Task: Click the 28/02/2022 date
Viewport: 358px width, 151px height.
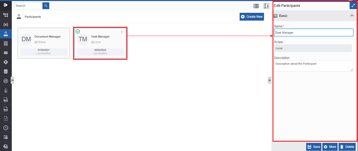Action: point(100,50)
